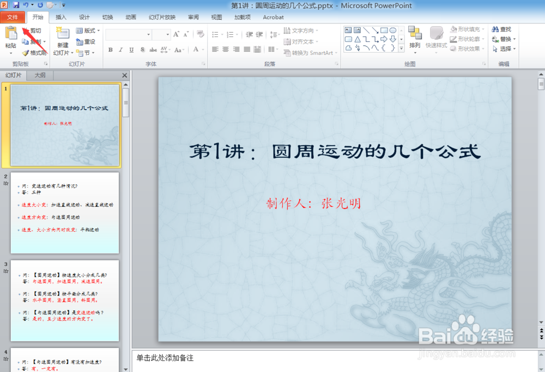This screenshot has height=372, width=545.
Task: Select the Isosceles Triangle shape
Action: pyautogui.click(x=358, y=39)
